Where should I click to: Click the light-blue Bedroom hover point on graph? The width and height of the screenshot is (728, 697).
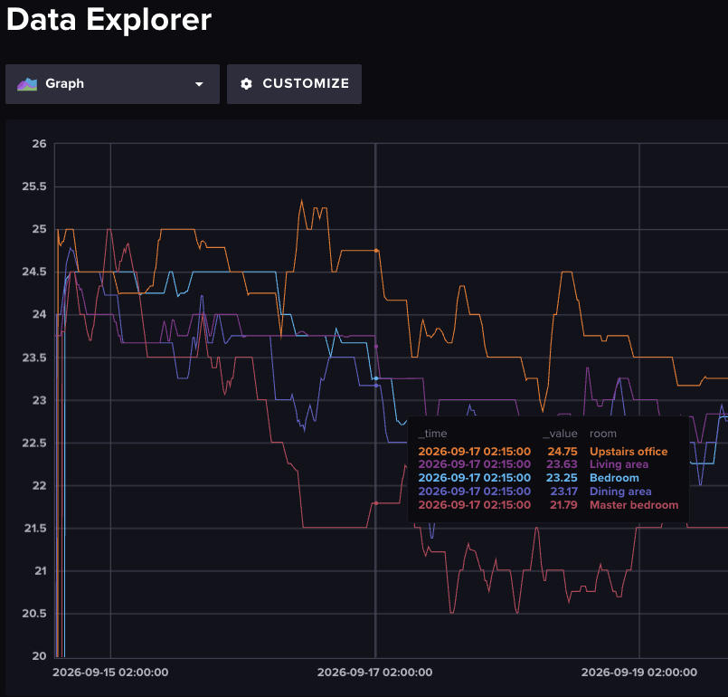[376, 378]
